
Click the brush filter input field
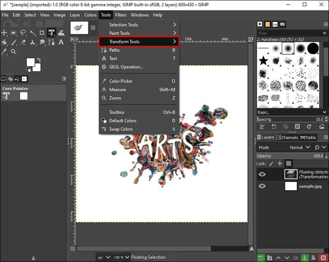click(x=290, y=33)
